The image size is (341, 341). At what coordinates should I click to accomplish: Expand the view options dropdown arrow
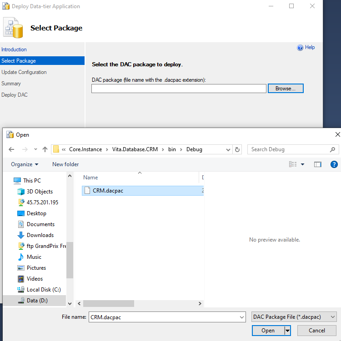(x=302, y=164)
